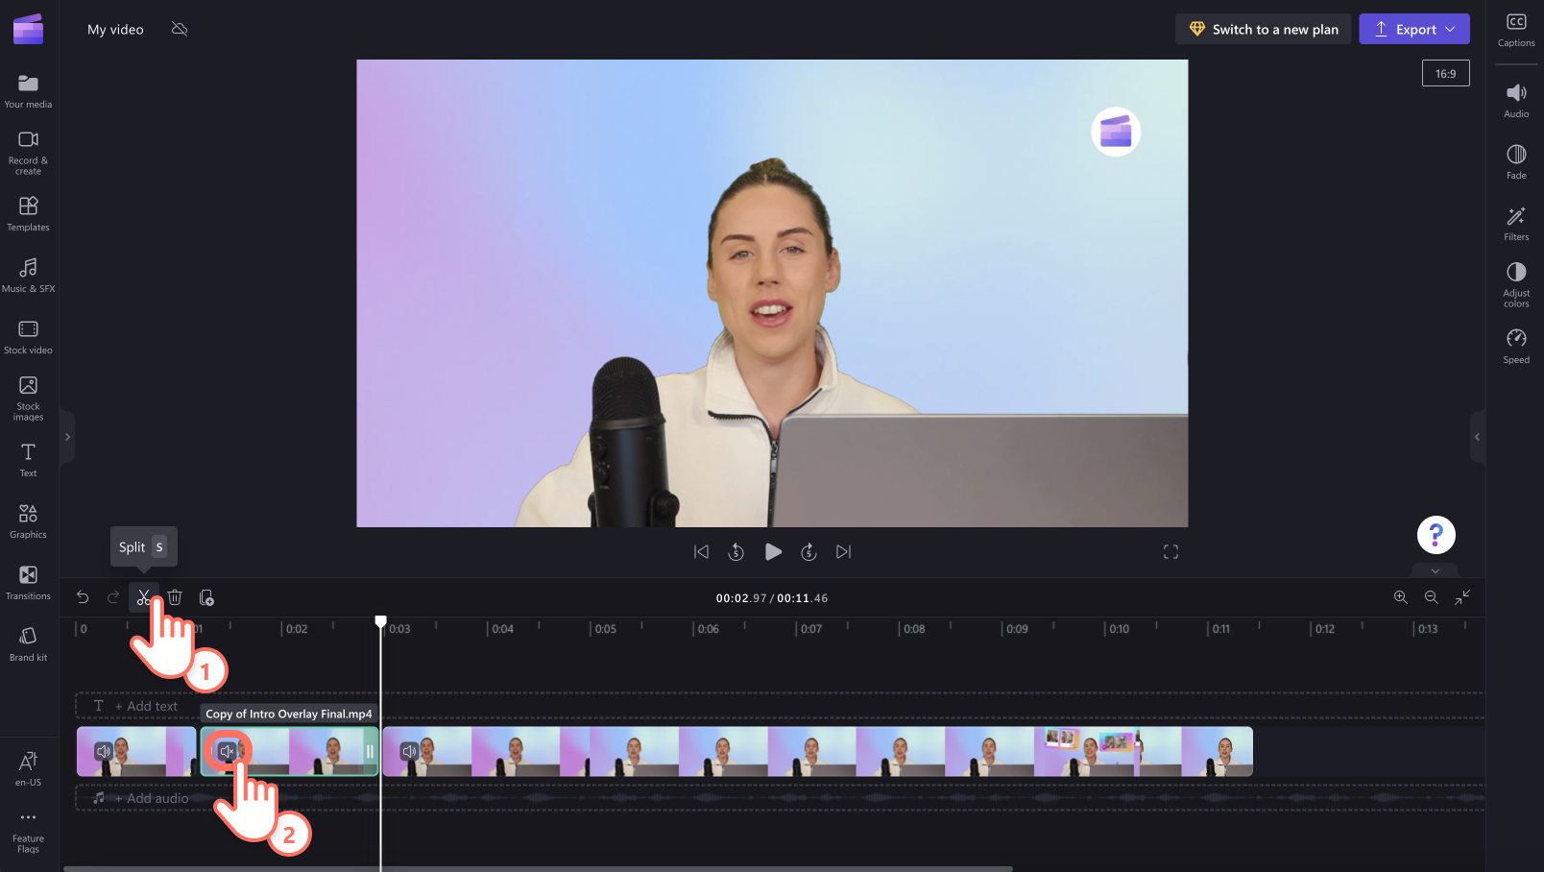The height and width of the screenshot is (872, 1544).
Task: Mute the first clip on the timeline
Action: (x=104, y=751)
